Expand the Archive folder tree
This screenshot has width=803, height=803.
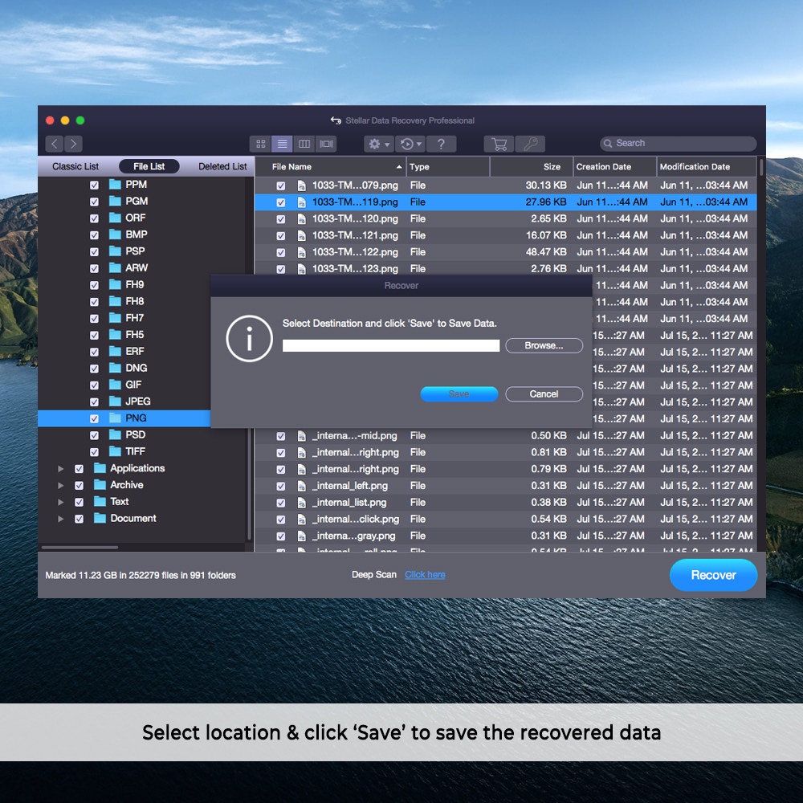60,486
